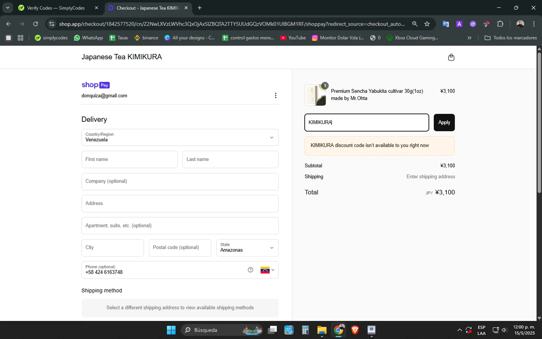The image size is (542, 339).
Task: Click the address bar URL
Action: [232, 24]
